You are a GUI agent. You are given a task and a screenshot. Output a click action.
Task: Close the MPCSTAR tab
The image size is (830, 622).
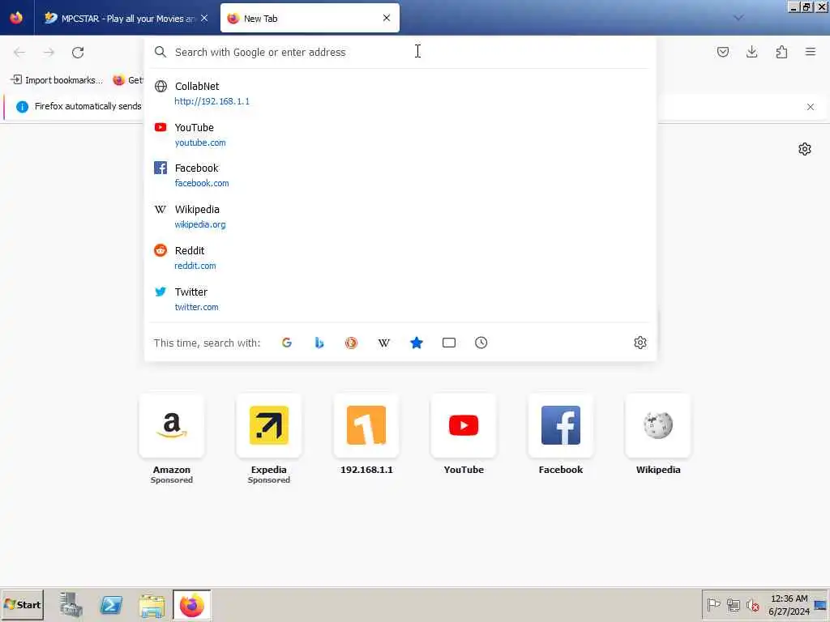pos(204,18)
